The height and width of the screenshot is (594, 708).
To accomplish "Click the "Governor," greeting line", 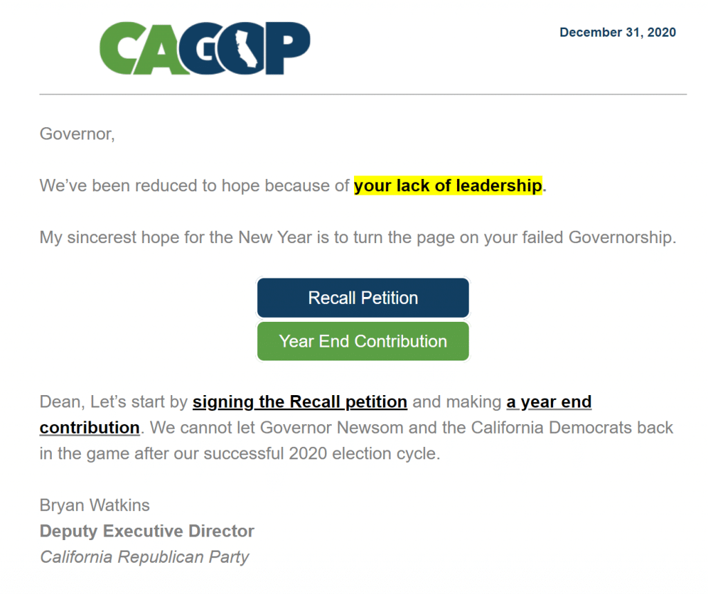I will (x=77, y=133).
